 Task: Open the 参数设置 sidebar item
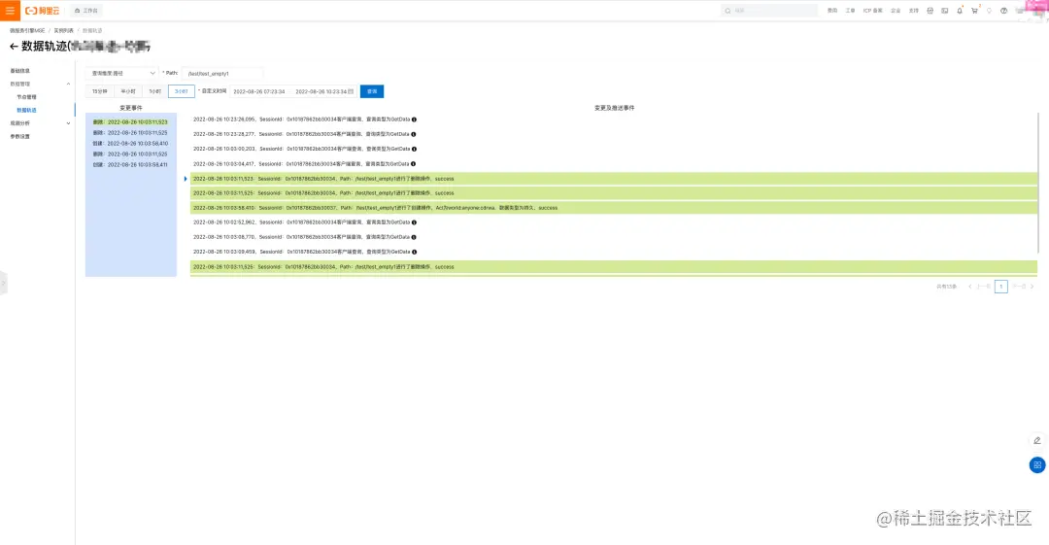click(20, 137)
